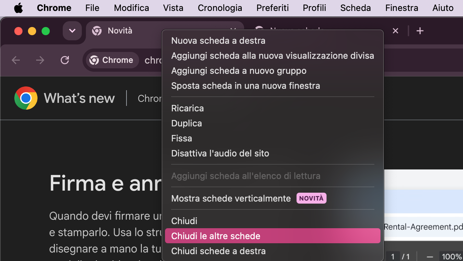Choose Nuova scheda a destra
The image size is (463, 261).
[x=273, y=41]
